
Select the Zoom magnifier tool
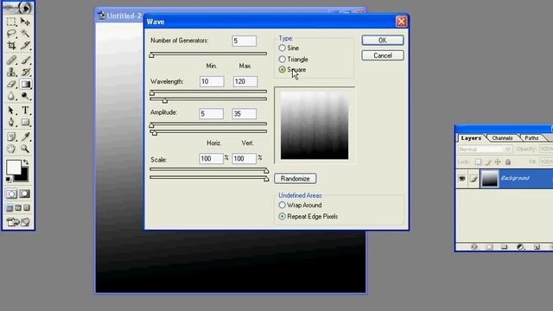pyautogui.click(x=25, y=149)
